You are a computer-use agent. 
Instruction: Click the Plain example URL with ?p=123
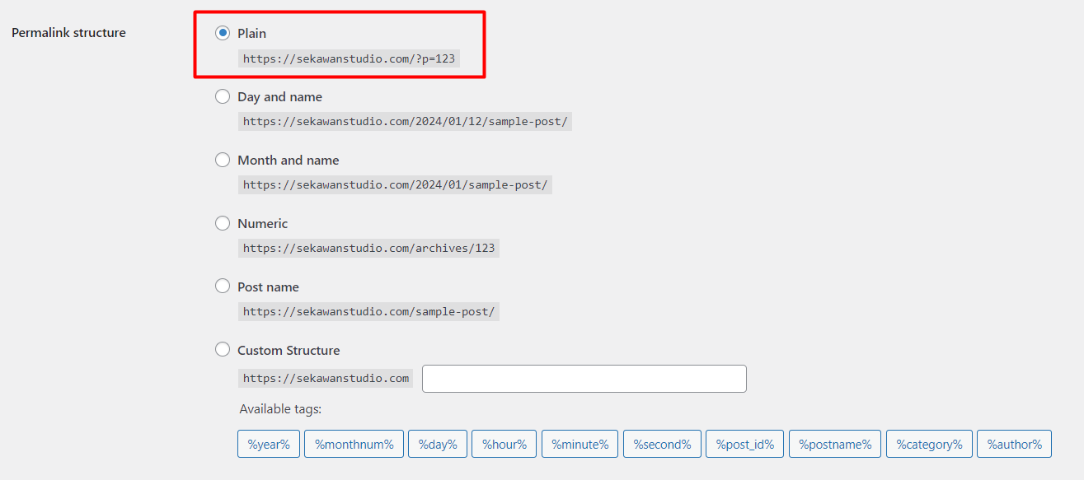[350, 58]
